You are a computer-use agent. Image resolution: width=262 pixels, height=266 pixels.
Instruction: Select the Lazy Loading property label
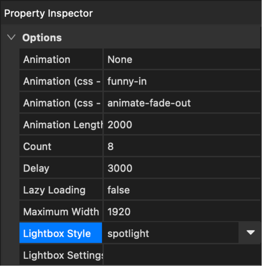coord(54,190)
